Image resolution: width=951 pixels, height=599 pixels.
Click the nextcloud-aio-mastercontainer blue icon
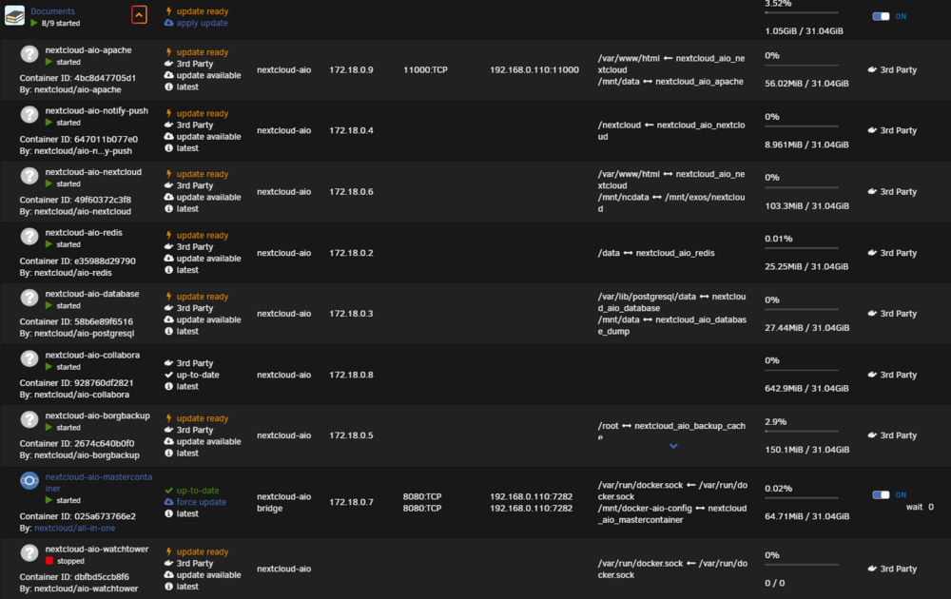29,481
